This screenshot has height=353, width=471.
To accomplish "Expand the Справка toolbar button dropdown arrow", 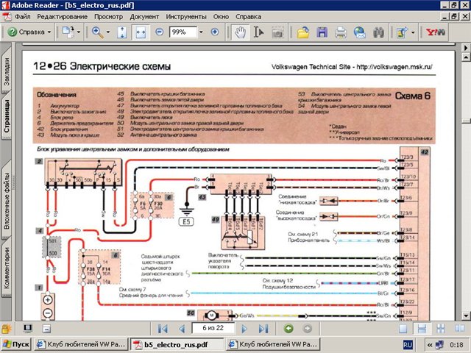I will (x=49, y=32).
